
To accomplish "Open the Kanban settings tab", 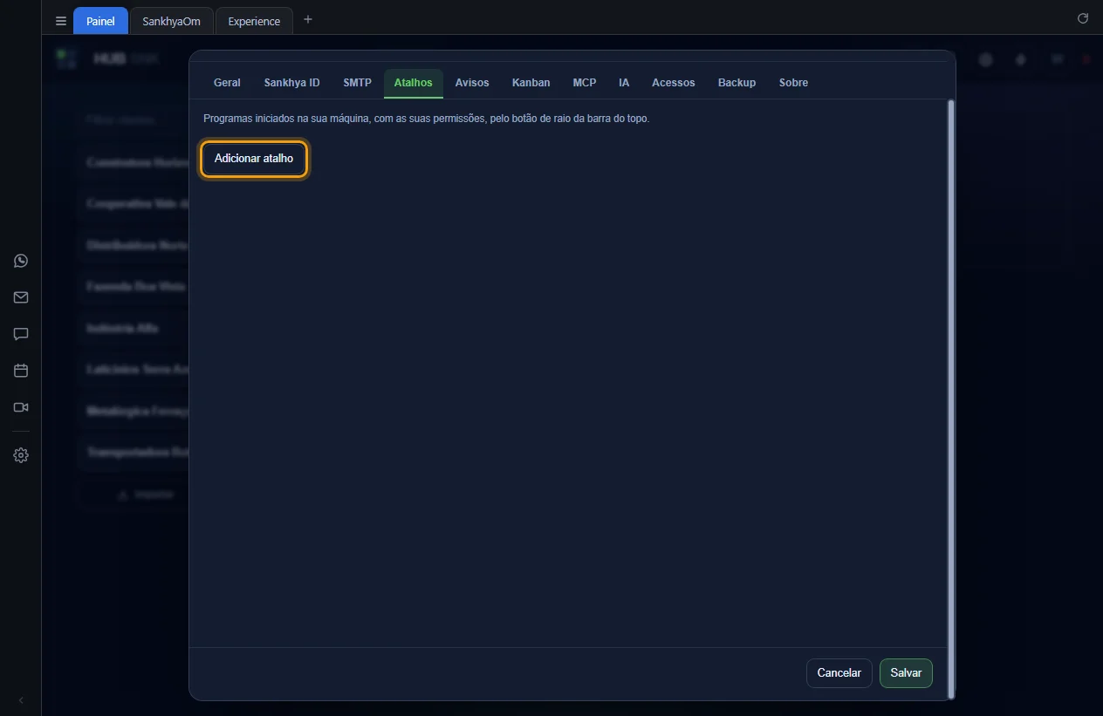I will (531, 83).
